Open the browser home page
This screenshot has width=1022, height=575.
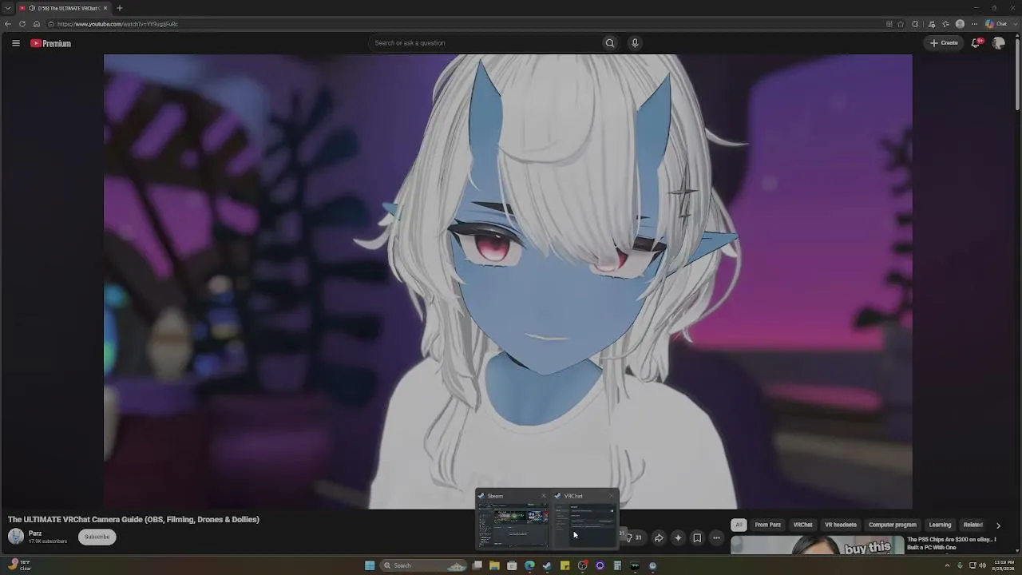(x=37, y=24)
